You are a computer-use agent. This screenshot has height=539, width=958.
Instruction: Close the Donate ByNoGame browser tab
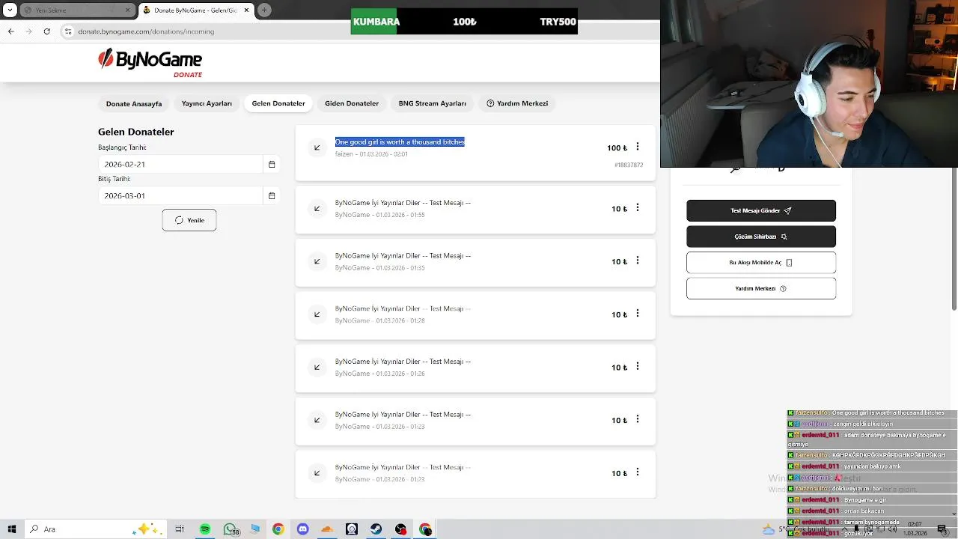coord(245,10)
